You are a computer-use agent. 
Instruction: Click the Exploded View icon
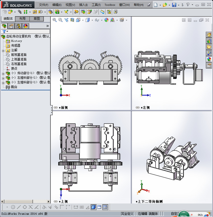90,12
